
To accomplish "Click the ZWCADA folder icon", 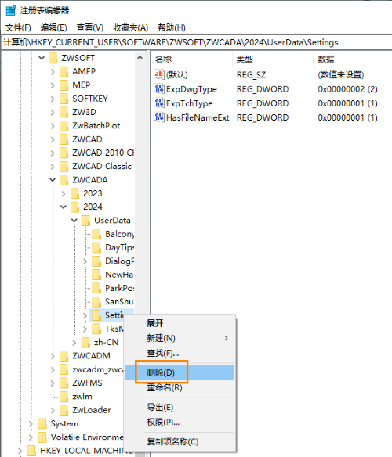I will click(x=64, y=180).
